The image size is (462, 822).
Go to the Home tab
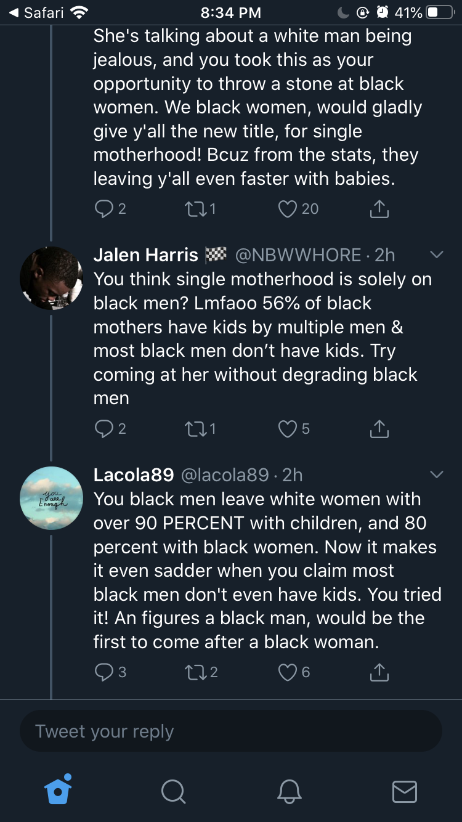[x=59, y=789]
